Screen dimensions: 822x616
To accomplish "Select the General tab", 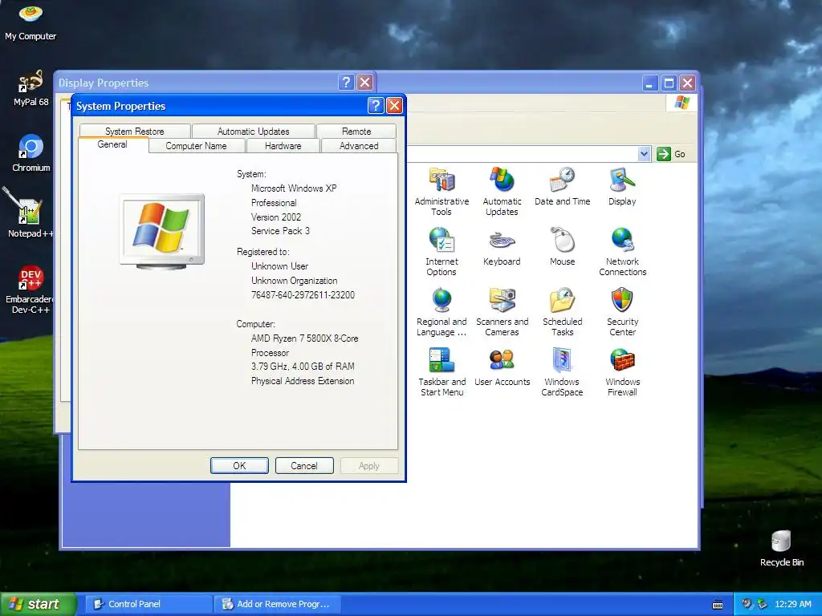I will (112, 144).
